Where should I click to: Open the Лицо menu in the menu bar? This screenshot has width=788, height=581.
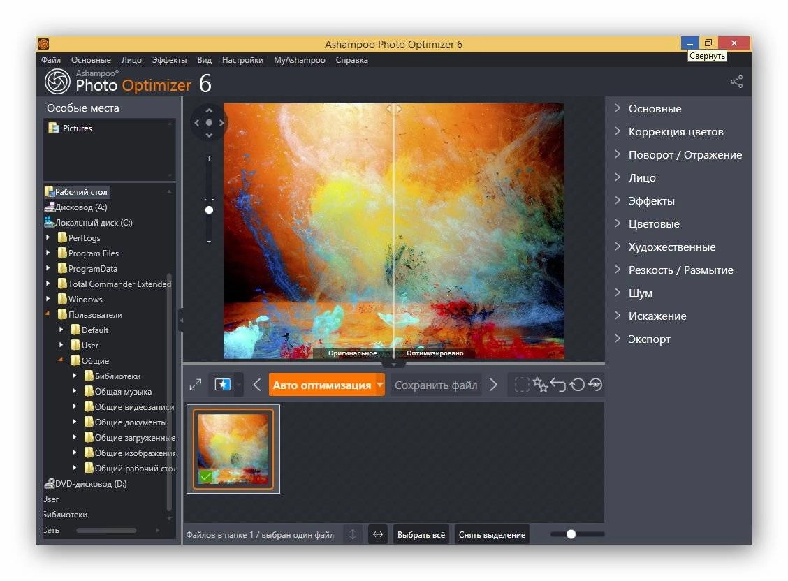tap(131, 60)
